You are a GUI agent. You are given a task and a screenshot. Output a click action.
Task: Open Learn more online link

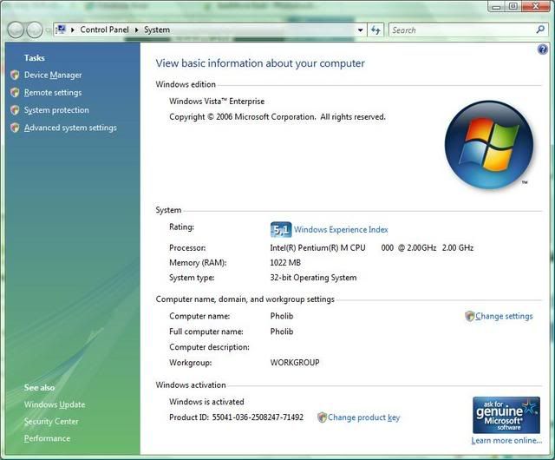[x=506, y=441]
